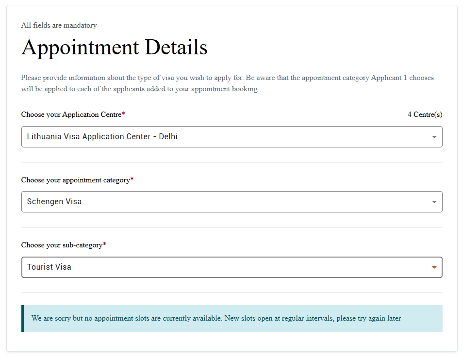Click the 'Choose your Application Centre' label

pyautogui.click(x=73, y=114)
